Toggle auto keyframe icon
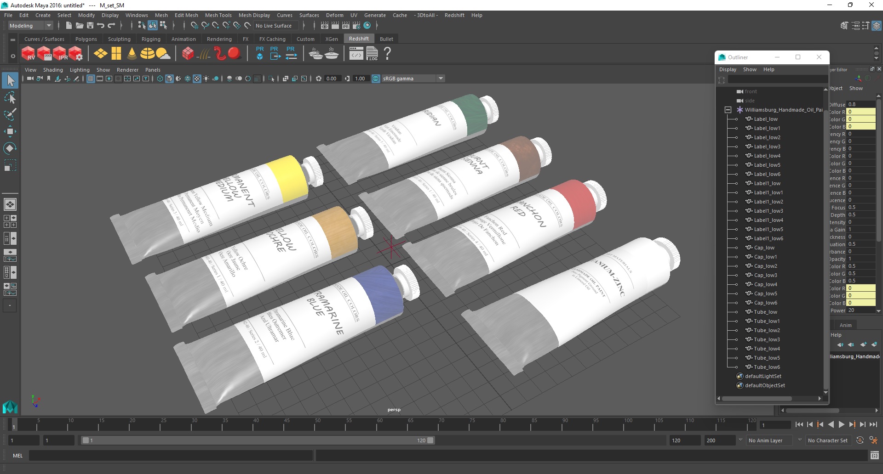Screen dimensions: 883x474 860,440
